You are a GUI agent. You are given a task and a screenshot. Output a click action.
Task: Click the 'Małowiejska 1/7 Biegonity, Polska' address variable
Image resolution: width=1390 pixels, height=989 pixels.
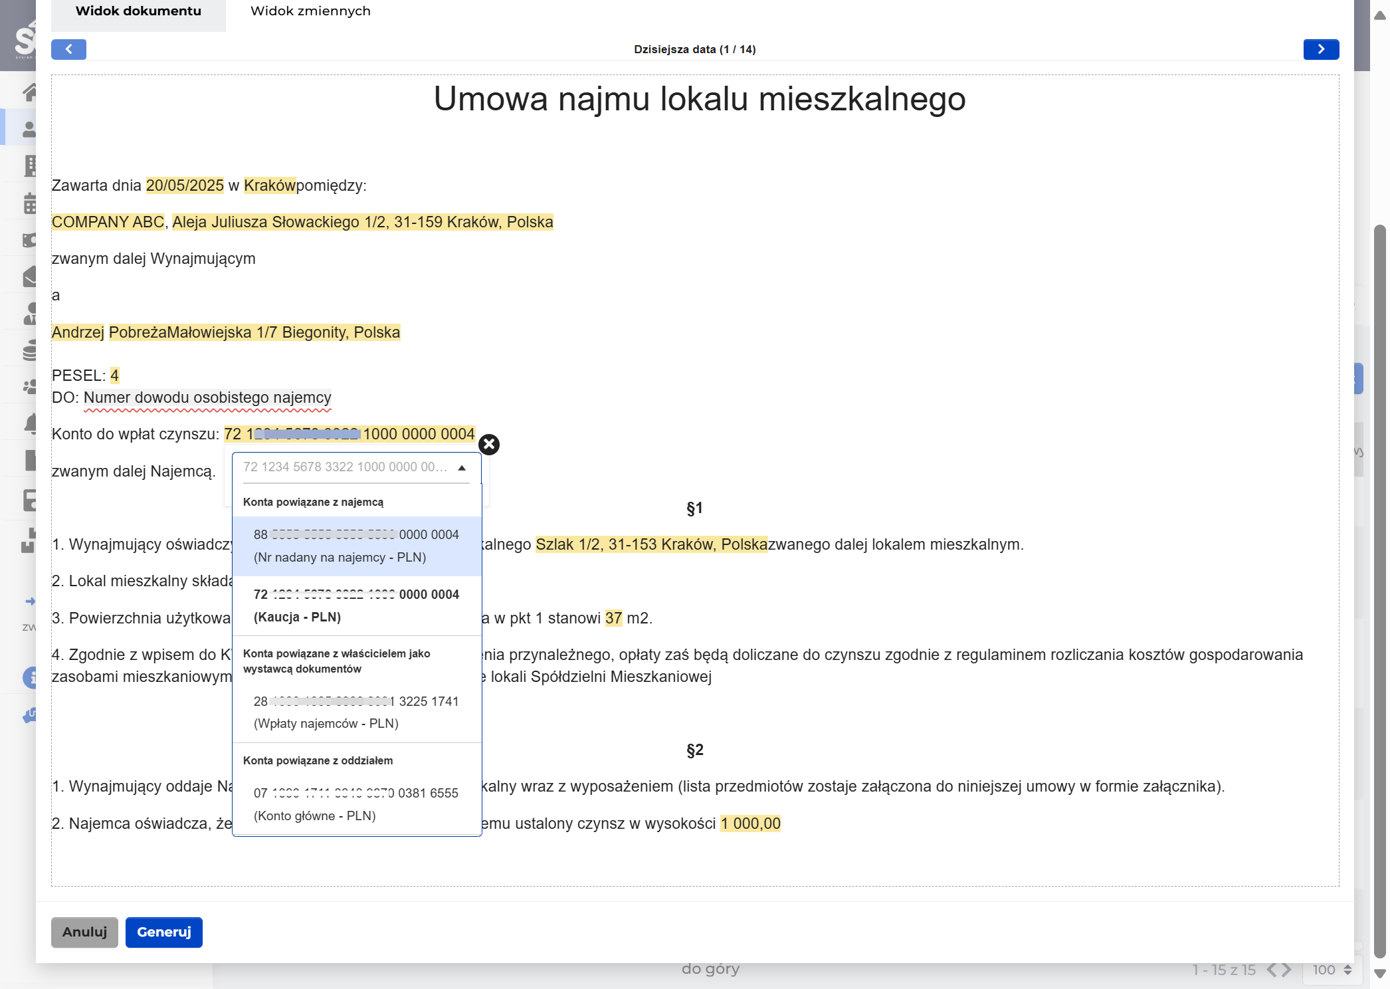tap(284, 332)
